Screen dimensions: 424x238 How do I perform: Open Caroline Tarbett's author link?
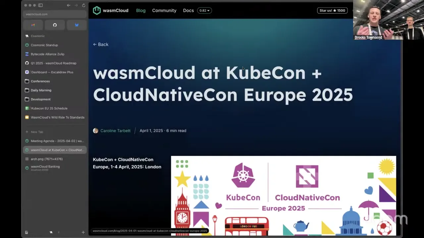[x=115, y=131]
